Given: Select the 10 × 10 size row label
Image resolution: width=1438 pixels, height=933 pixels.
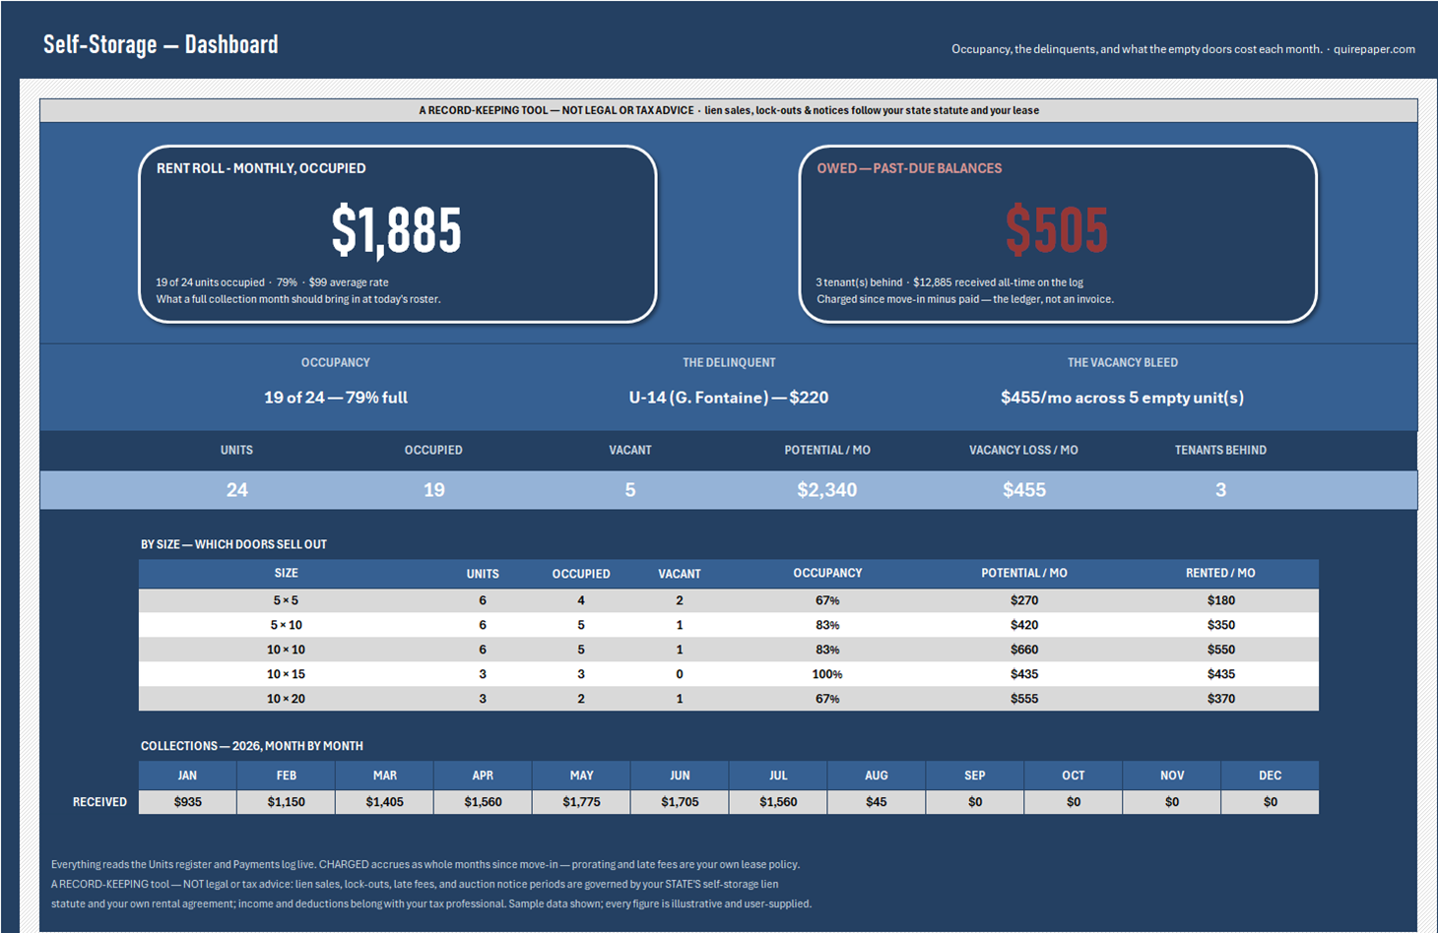Looking at the screenshot, I should click(x=286, y=650).
